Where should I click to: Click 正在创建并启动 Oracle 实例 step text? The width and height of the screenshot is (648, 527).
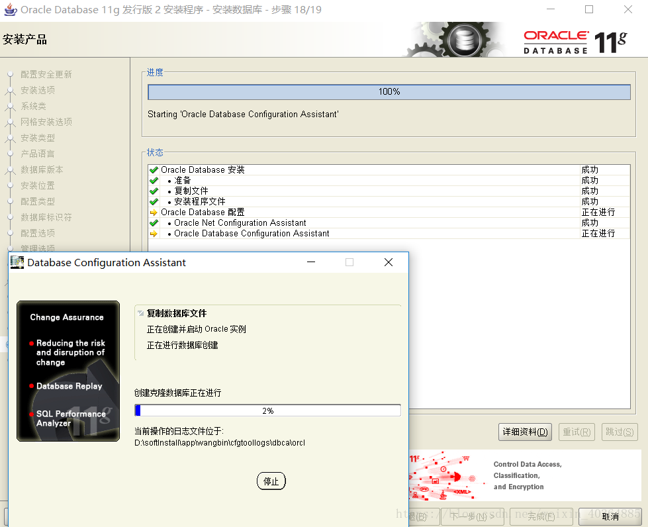point(197,329)
